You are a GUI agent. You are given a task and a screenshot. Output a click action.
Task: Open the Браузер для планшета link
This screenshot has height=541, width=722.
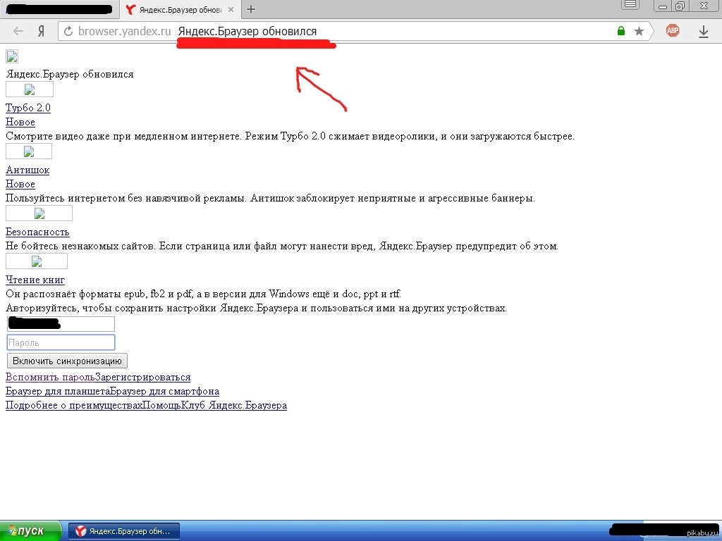coord(58,392)
